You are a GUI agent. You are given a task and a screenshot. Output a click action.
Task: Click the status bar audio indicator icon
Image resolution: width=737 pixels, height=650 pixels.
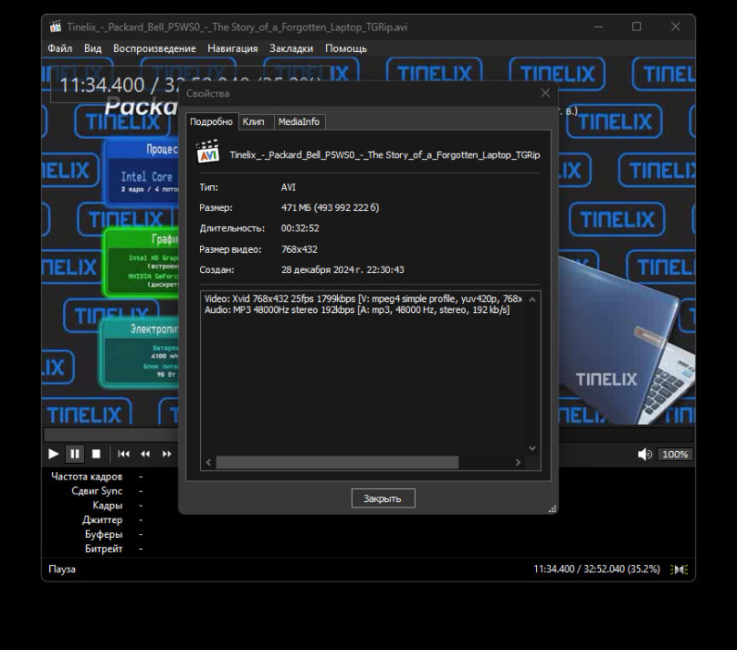coord(679,569)
